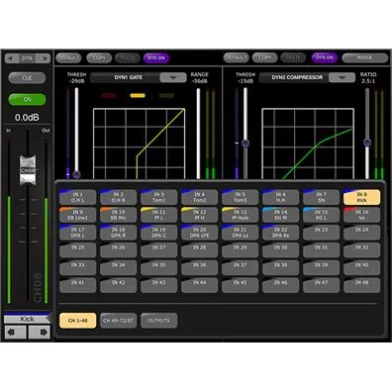Go to previous section with DYN left arrow

click(x=11, y=58)
